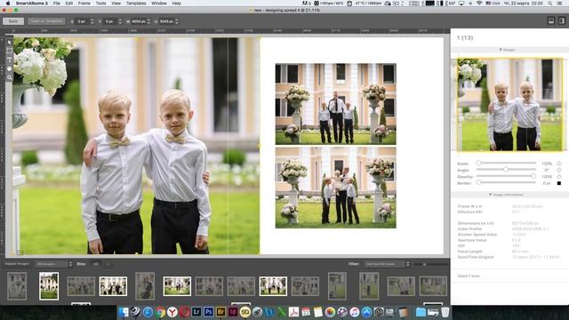This screenshot has width=569, height=320.
Task: Step the Y position value
Action: [120, 21]
